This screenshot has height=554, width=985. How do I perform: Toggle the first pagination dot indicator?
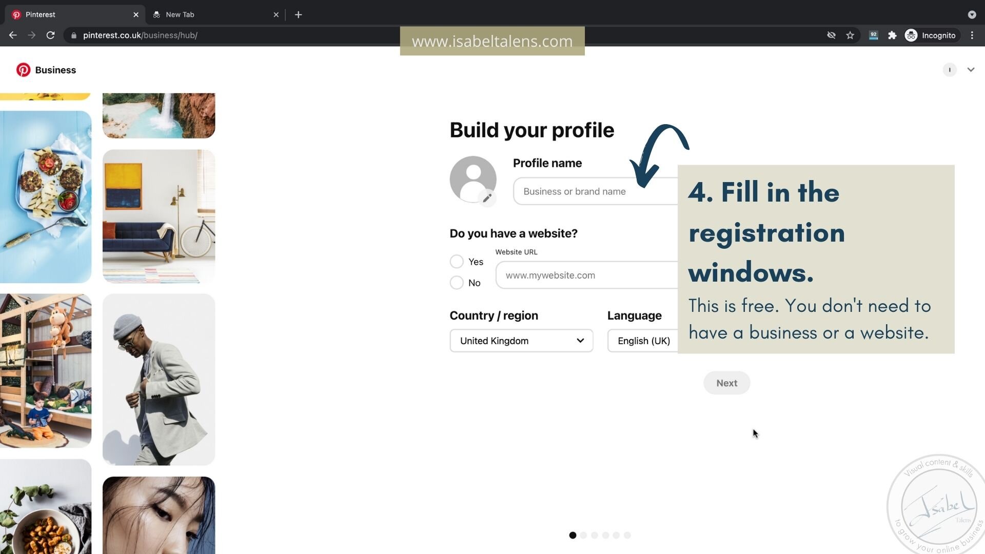pyautogui.click(x=573, y=535)
